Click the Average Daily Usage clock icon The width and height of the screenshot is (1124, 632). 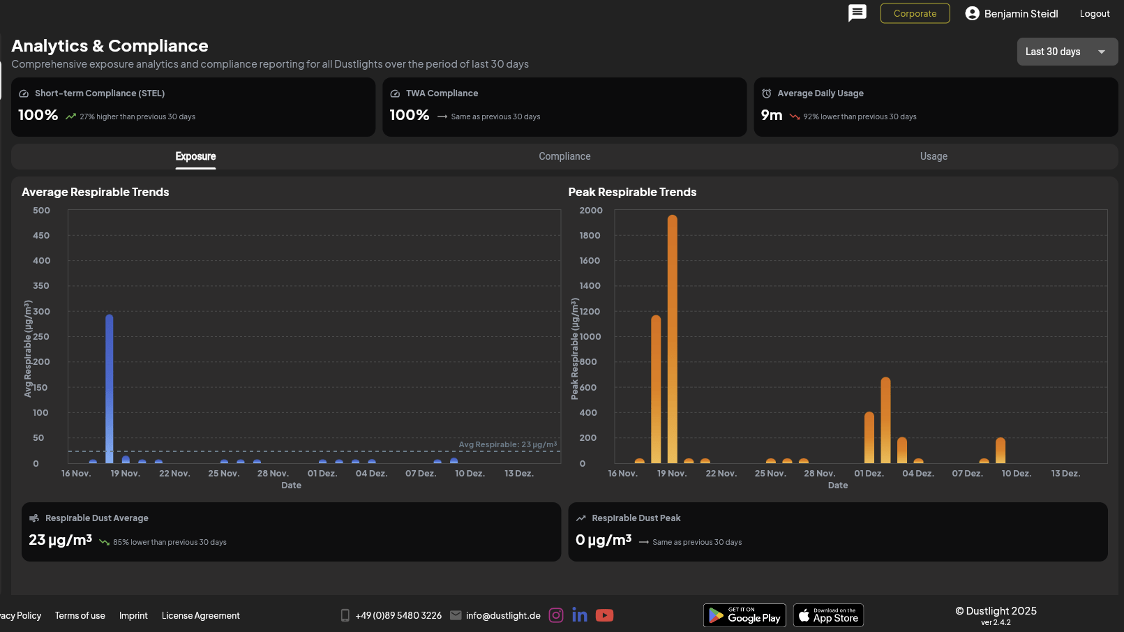click(767, 93)
